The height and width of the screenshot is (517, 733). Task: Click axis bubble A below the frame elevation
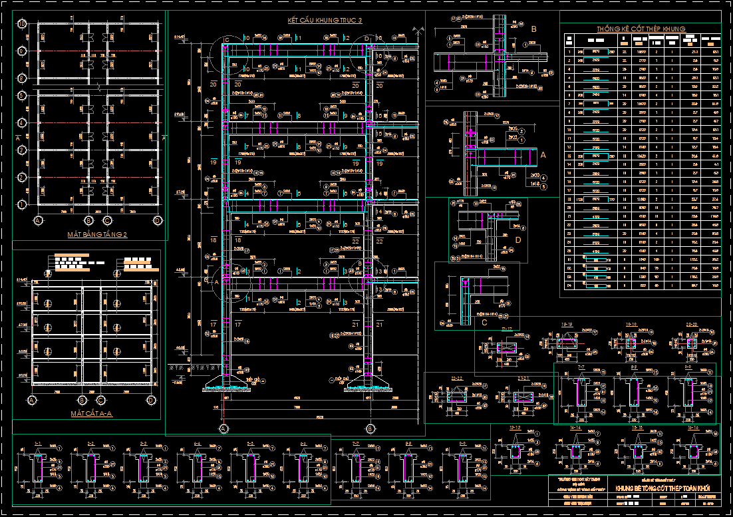click(223, 429)
